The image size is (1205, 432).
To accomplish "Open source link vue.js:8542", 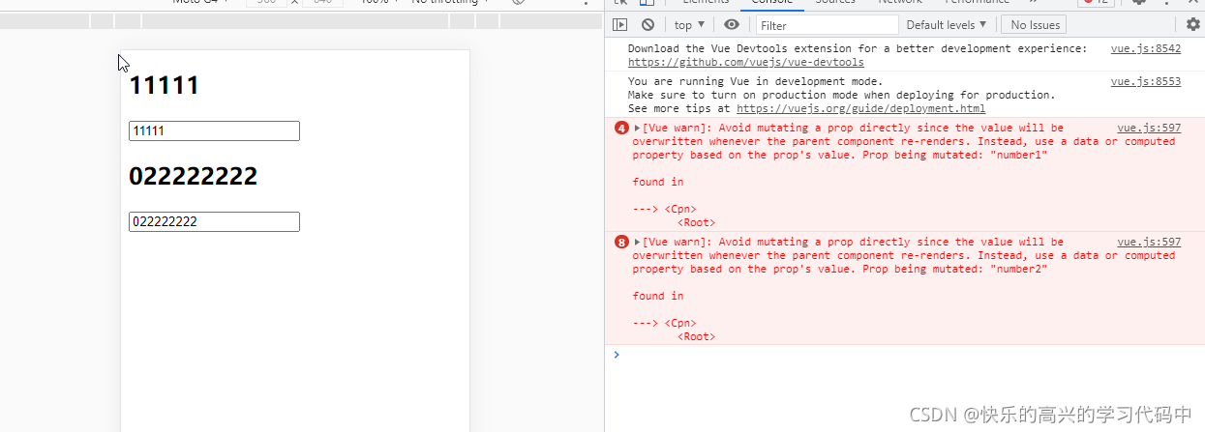I will tap(1146, 48).
